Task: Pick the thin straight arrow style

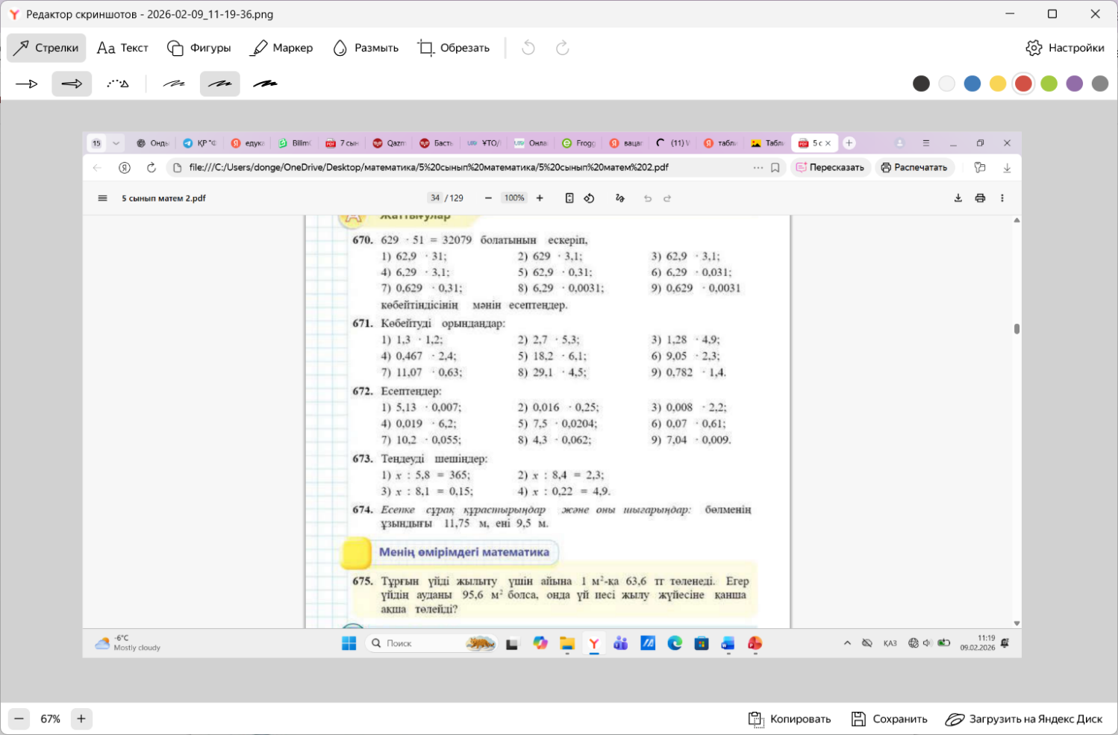Action: (x=27, y=84)
